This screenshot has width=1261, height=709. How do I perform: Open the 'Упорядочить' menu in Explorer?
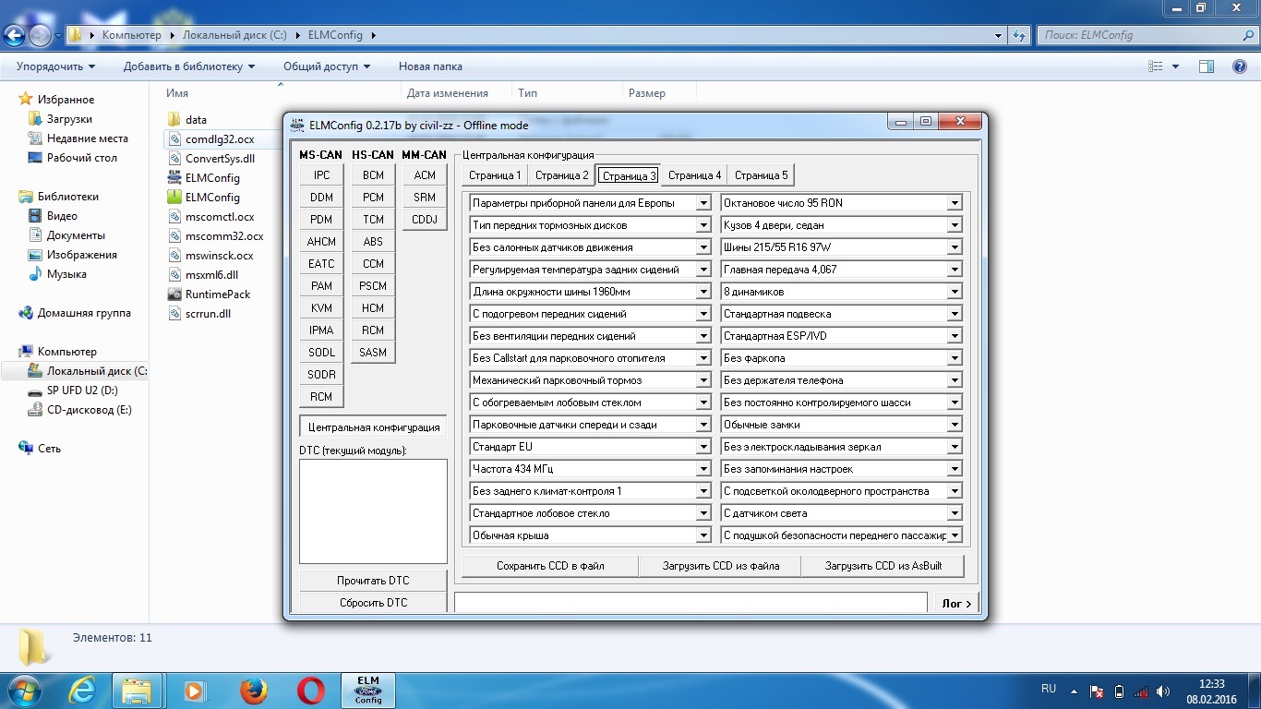click(55, 66)
